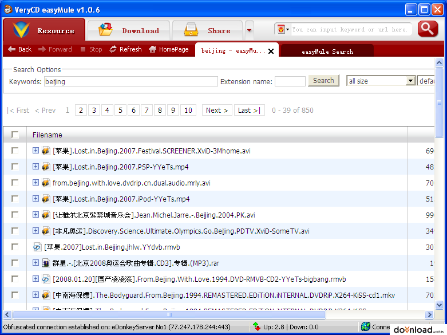
Task: Click the horizontal scrollbar left arrow
Action: point(7,315)
